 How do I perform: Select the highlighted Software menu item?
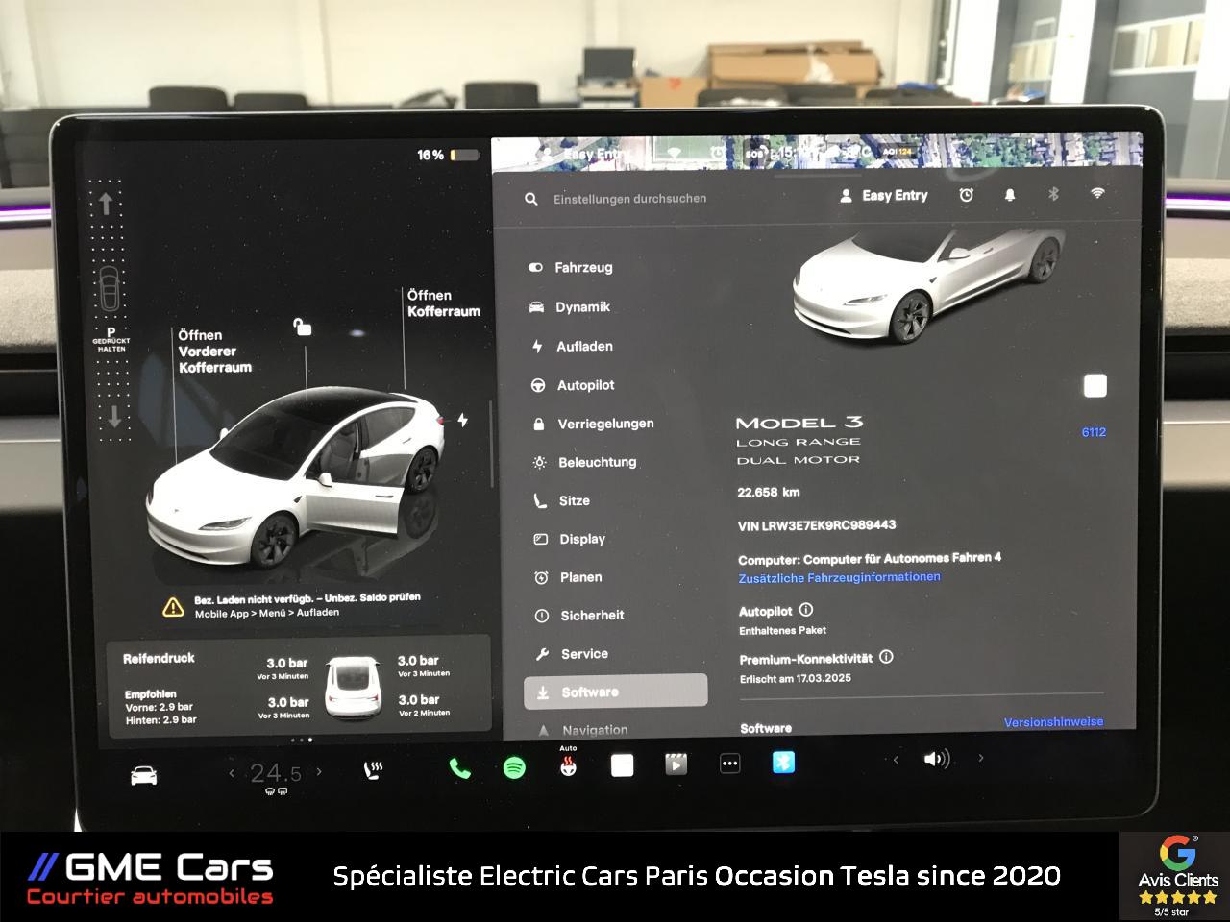pyautogui.click(x=616, y=691)
